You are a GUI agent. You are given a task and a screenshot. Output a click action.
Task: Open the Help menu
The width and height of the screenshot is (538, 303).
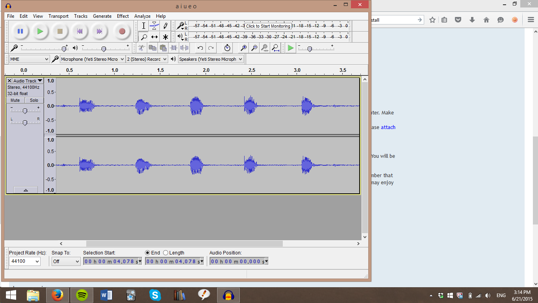tap(161, 16)
